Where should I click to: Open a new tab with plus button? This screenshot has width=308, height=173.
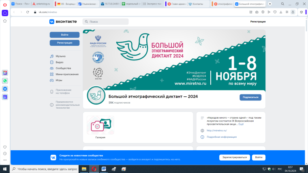pos(270,4)
